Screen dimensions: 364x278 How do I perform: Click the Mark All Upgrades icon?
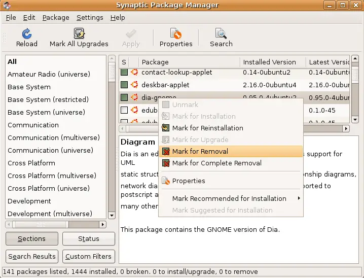(79, 33)
